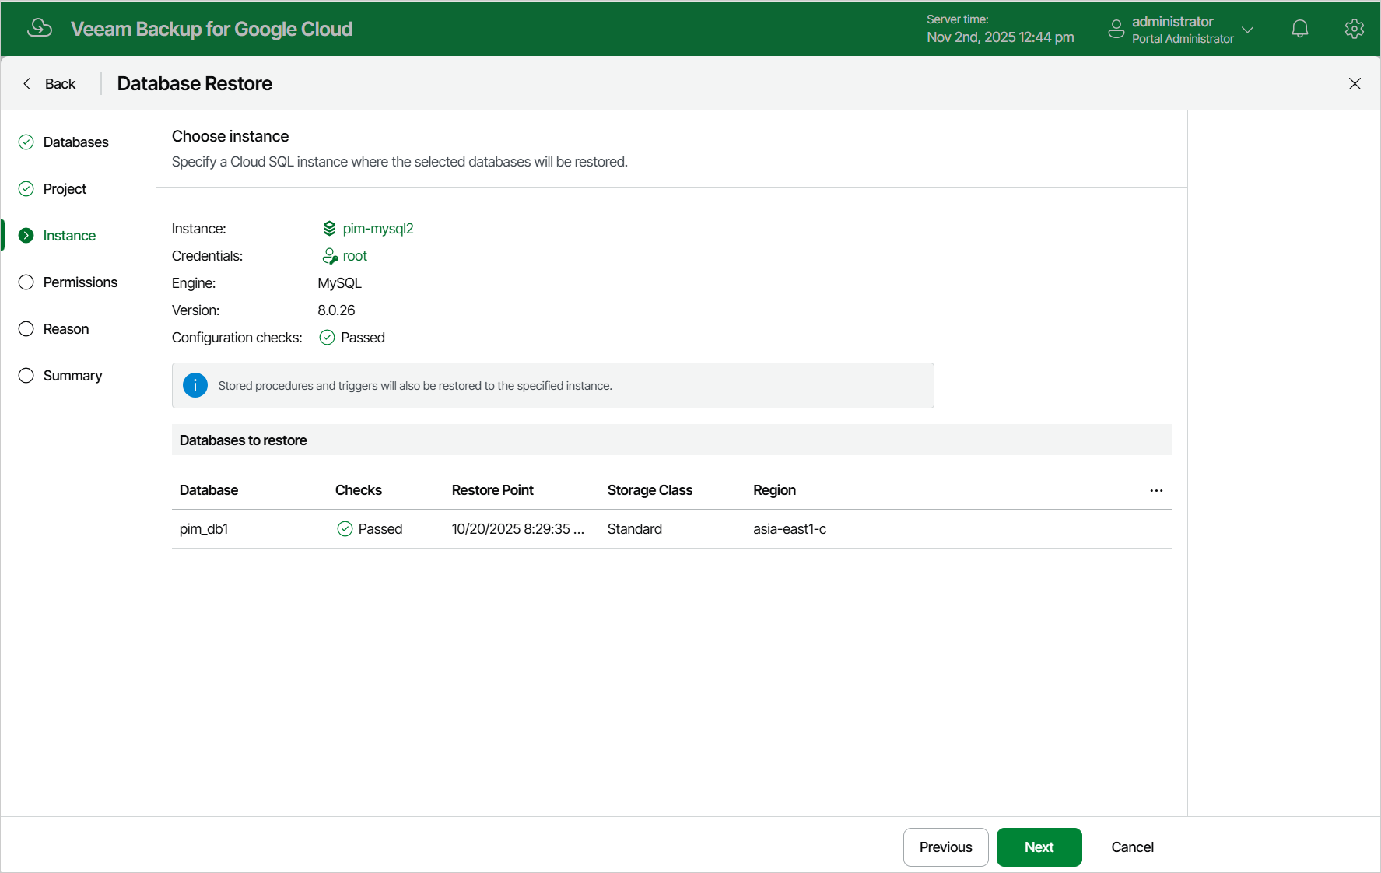Click the Back arrow icon
Screen dimensions: 1381x873
pyautogui.click(x=27, y=83)
